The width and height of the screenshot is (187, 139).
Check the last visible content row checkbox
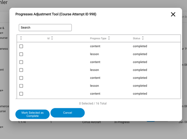(21, 94)
